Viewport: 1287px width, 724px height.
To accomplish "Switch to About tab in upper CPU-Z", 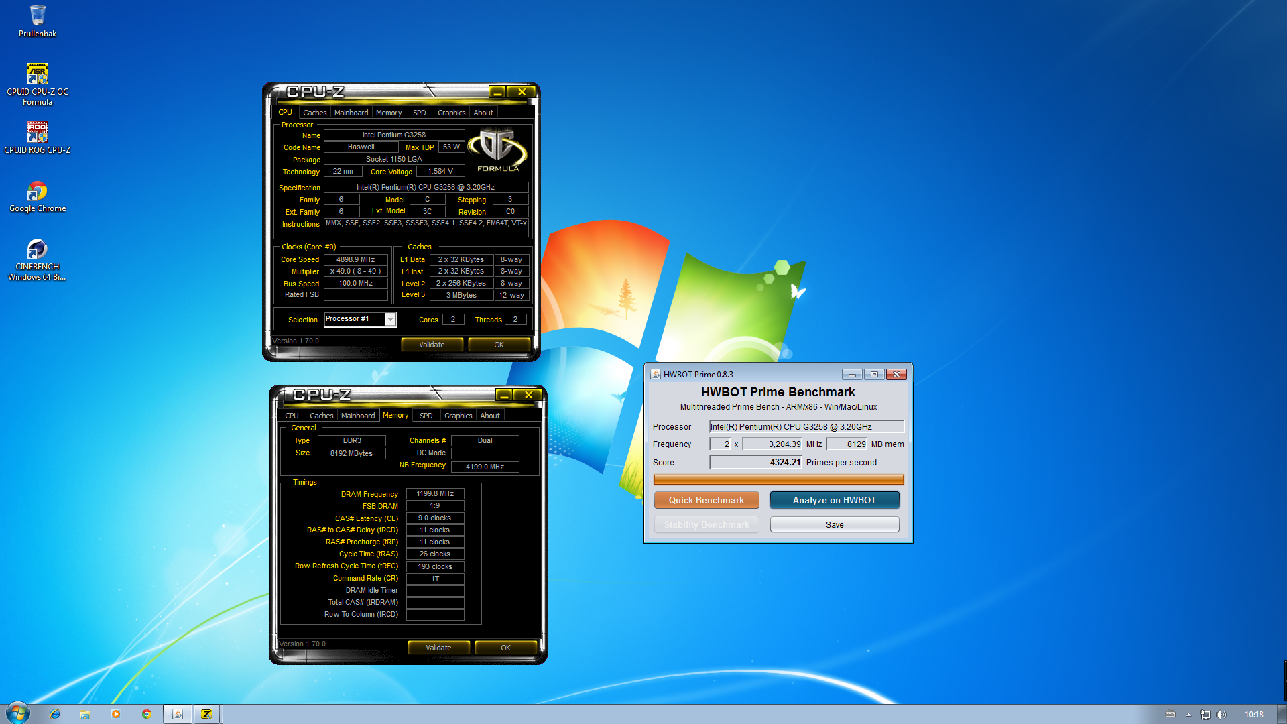I will 483,113.
